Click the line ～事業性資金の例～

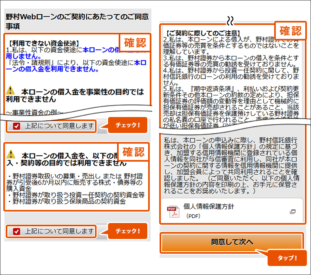35,113
